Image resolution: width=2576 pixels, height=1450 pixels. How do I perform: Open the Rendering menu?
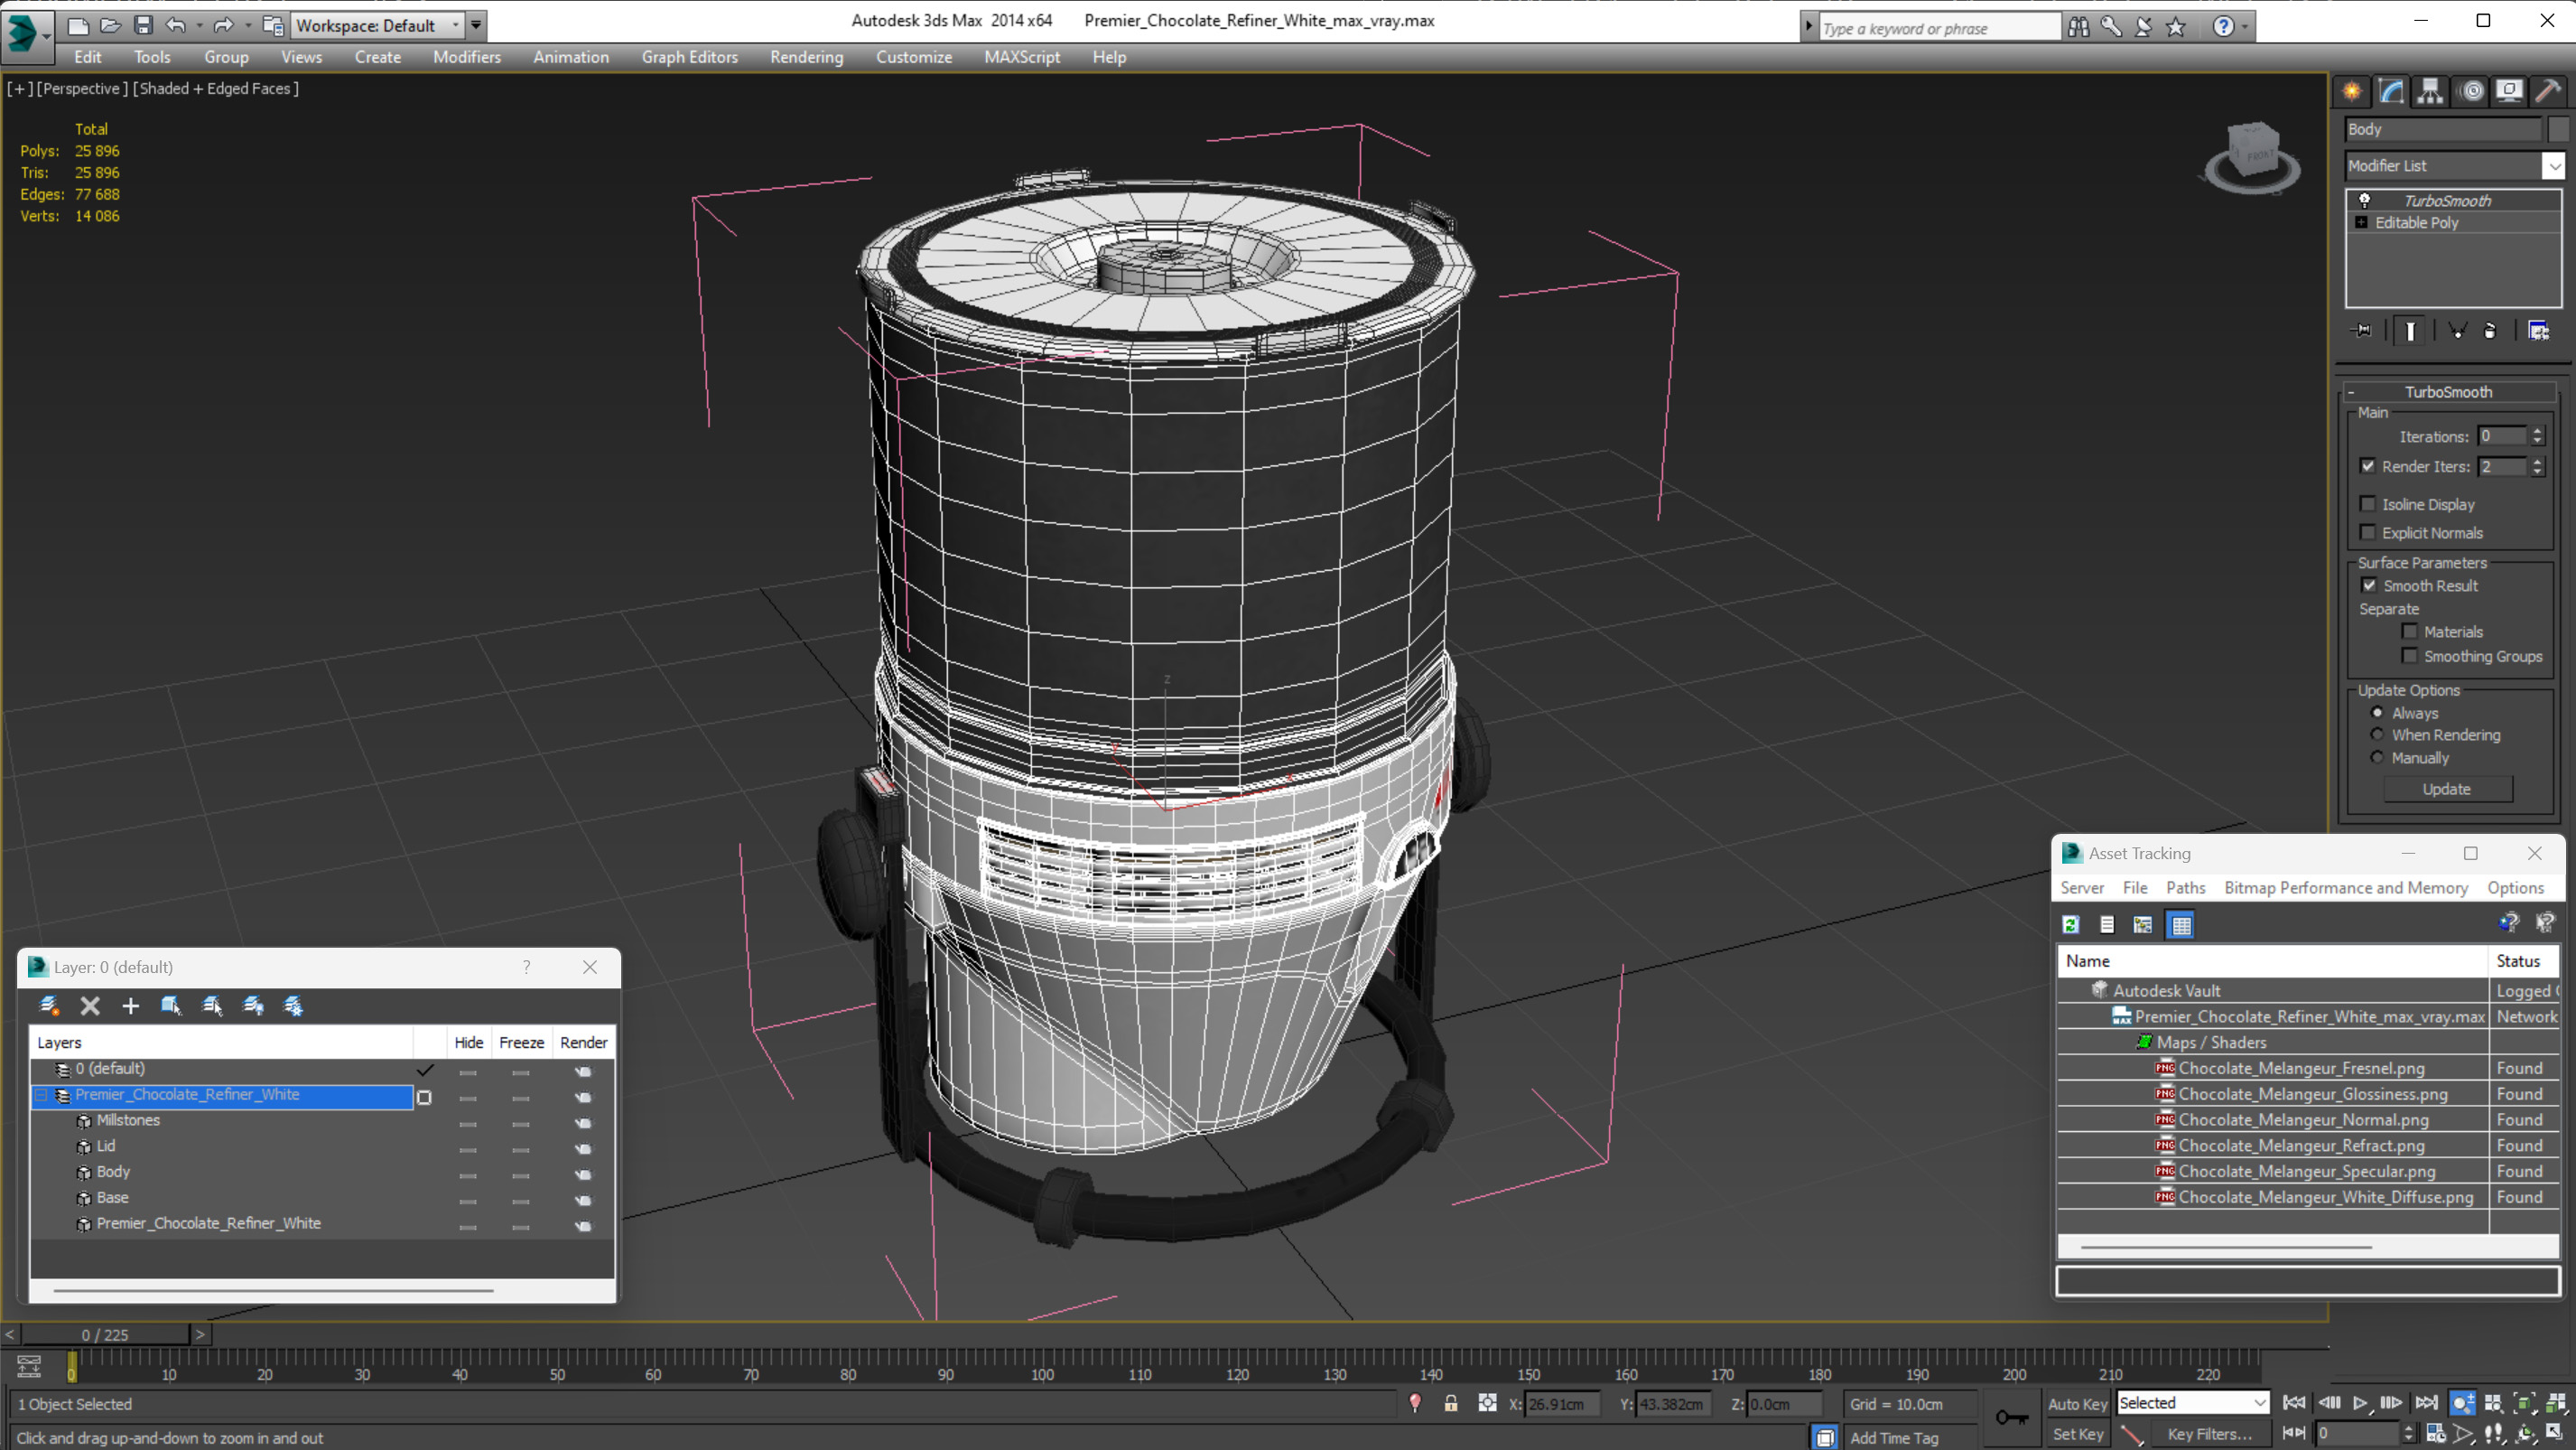[x=806, y=57]
